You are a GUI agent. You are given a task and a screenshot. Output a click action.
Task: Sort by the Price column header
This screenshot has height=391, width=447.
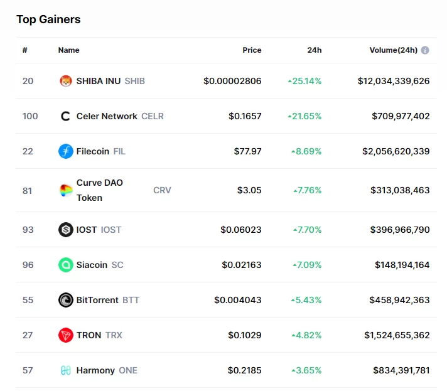[x=252, y=50]
